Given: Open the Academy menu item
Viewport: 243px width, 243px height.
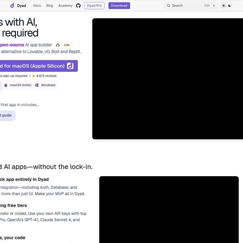Looking at the screenshot, I should 65,6.
